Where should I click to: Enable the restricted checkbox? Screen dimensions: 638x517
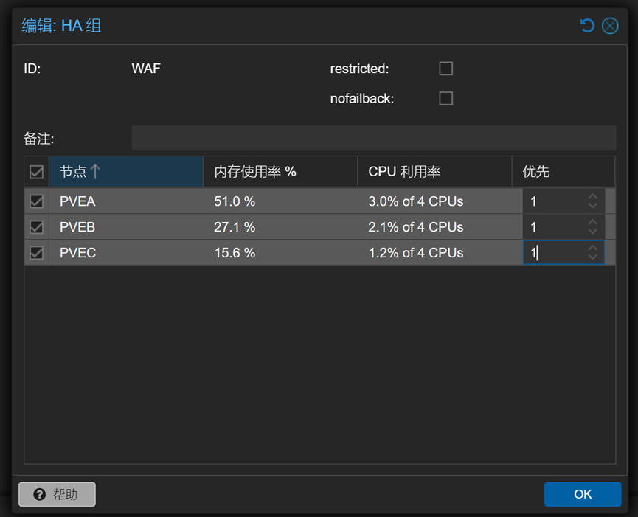(x=446, y=69)
